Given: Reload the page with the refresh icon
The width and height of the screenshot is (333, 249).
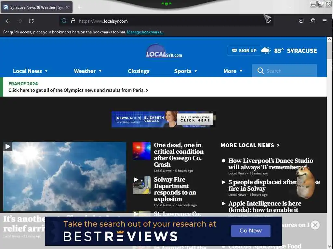Looking at the screenshot, I should tap(31, 21).
